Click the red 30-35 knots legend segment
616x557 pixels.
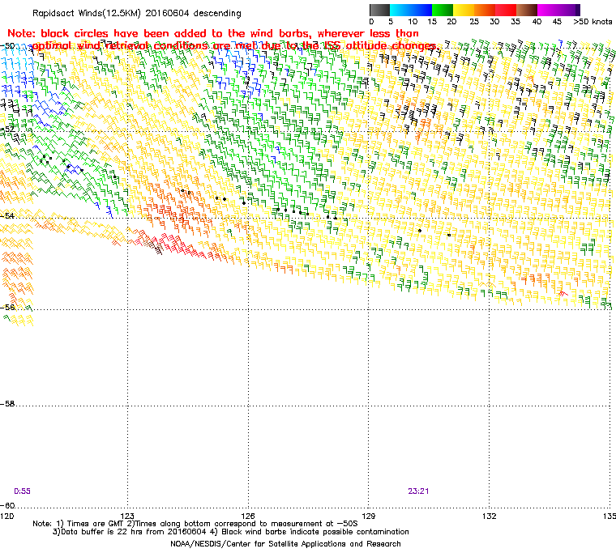point(506,10)
